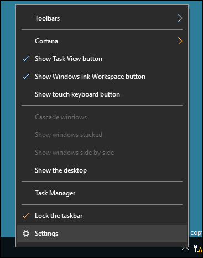Toggle Show Windows Ink Workspace button

click(x=102, y=77)
